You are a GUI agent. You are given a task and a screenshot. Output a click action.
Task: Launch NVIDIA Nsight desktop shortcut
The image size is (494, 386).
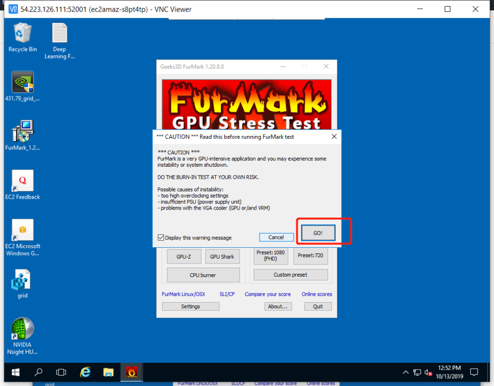coord(23,329)
